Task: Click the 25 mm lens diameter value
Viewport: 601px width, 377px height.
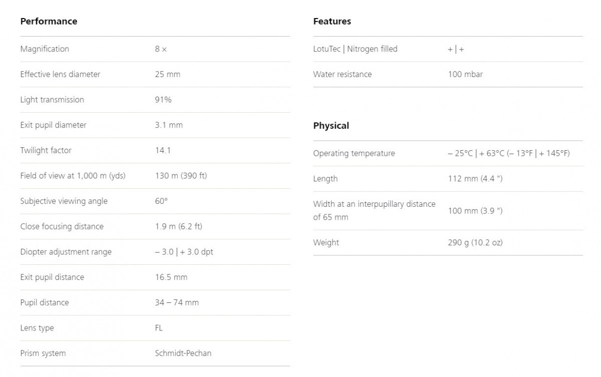Action: point(167,75)
